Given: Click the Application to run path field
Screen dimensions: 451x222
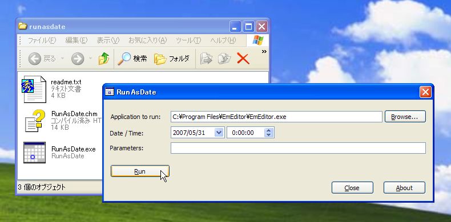Looking at the screenshot, I should click(276, 117).
